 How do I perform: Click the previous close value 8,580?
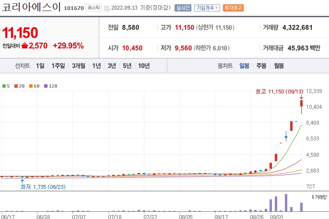coord(130,27)
